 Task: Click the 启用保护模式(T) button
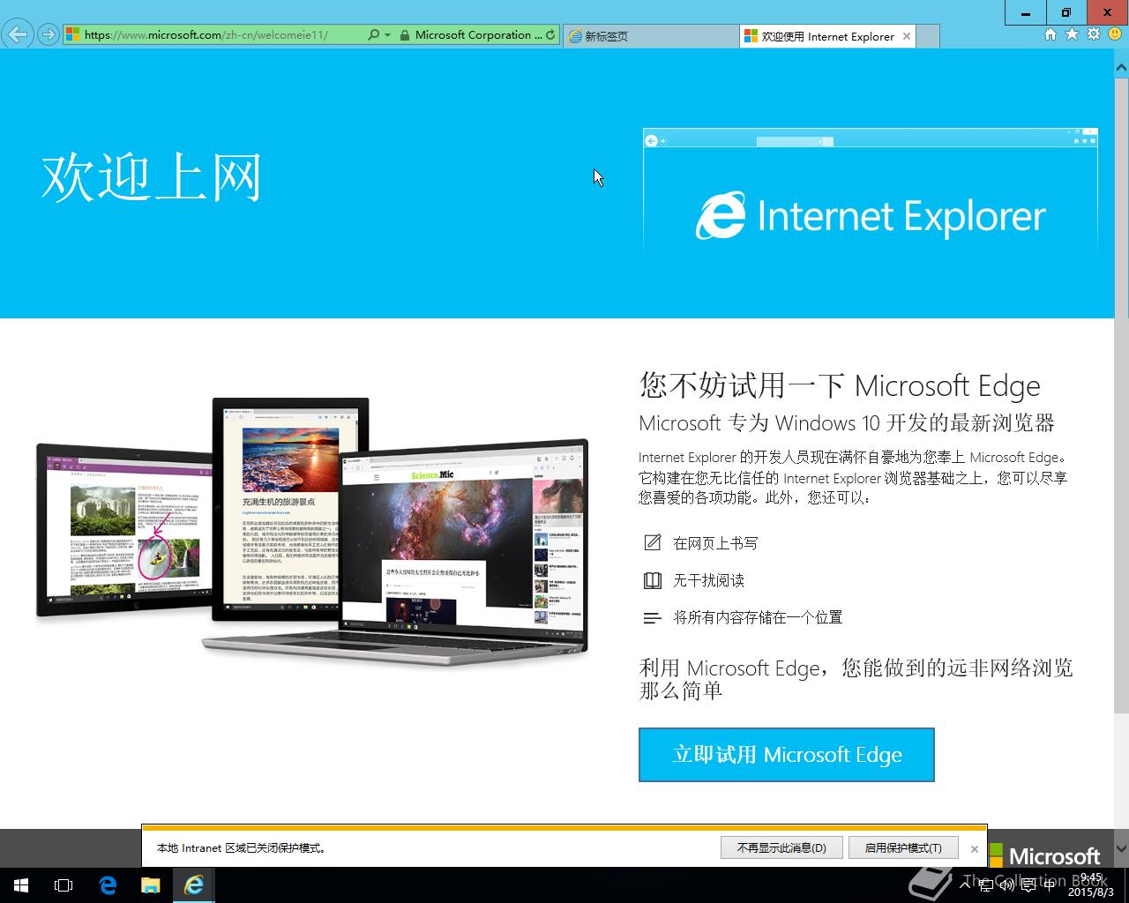point(903,847)
